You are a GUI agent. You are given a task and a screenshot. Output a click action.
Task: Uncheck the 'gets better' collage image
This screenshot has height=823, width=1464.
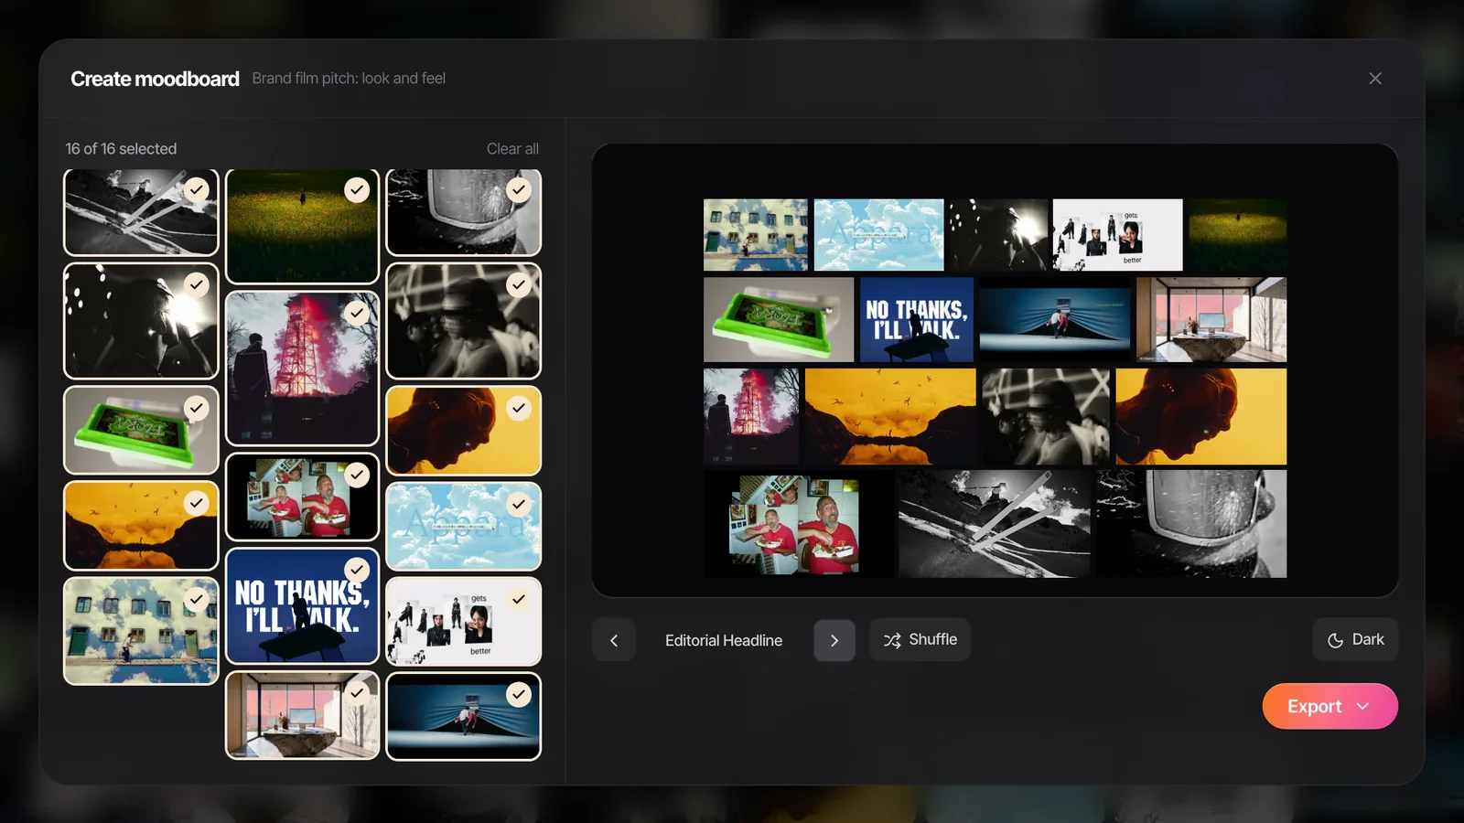tap(519, 599)
